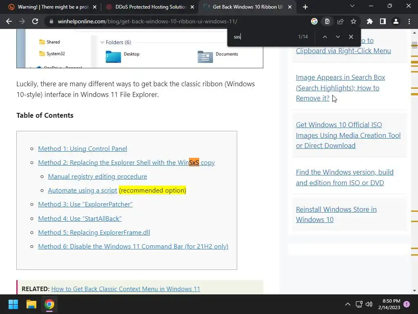Open Method 6 Disable Command Bar link
The height and width of the screenshot is (314, 418).
click(x=133, y=247)
